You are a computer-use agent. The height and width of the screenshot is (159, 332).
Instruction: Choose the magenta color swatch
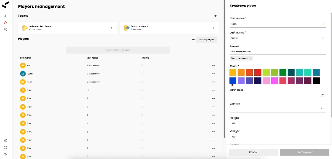[x=274, y=81]
